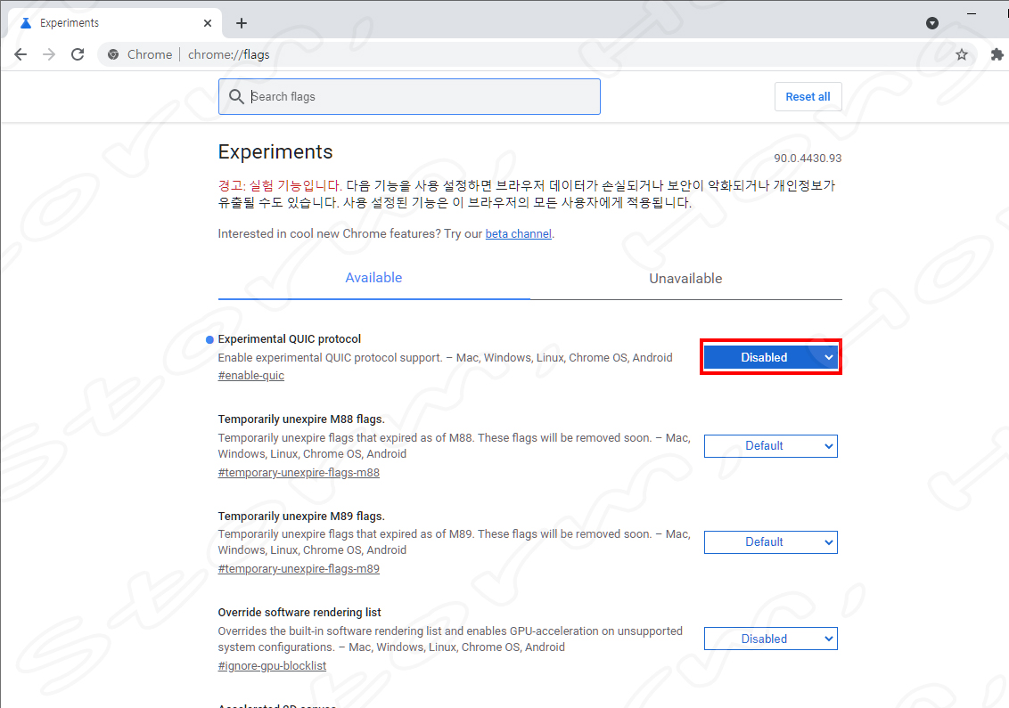The width and height of the screenshot is (1009, 708).
Task: Switch to the Unavailable tab
Action: click(x=686, y=279)
